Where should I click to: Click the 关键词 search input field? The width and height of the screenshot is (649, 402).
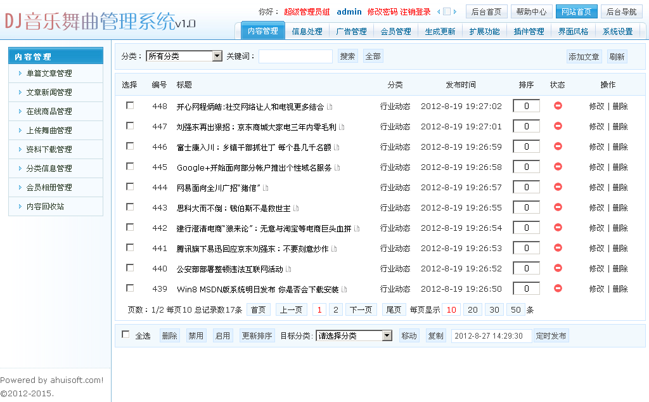[295, 56]
